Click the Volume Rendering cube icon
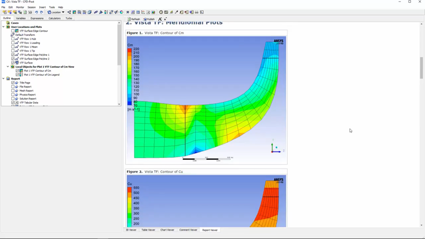Image resolution: width=425 pixels, height=239 pixels. (x=90, y=12)
